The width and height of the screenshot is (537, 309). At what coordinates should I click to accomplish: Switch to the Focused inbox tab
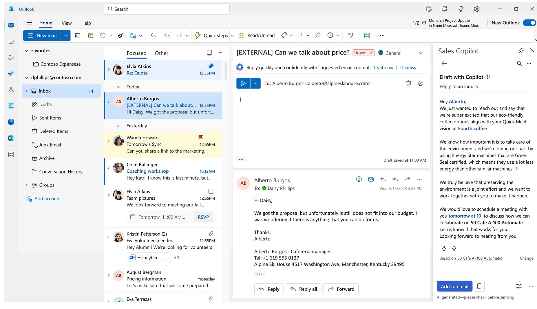click(136, 53)
